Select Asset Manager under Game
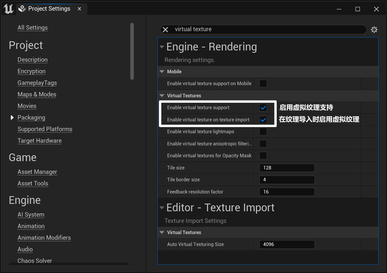 (x=37, y=172)
